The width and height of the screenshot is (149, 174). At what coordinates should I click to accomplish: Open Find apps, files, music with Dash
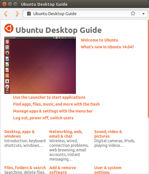click(x=56, y=104)
